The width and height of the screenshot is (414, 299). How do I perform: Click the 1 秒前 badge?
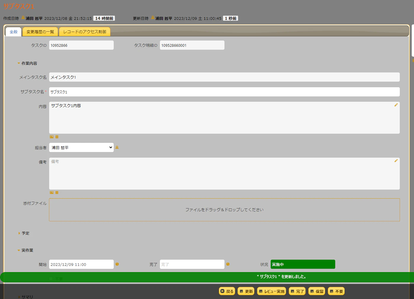point(231,18)
